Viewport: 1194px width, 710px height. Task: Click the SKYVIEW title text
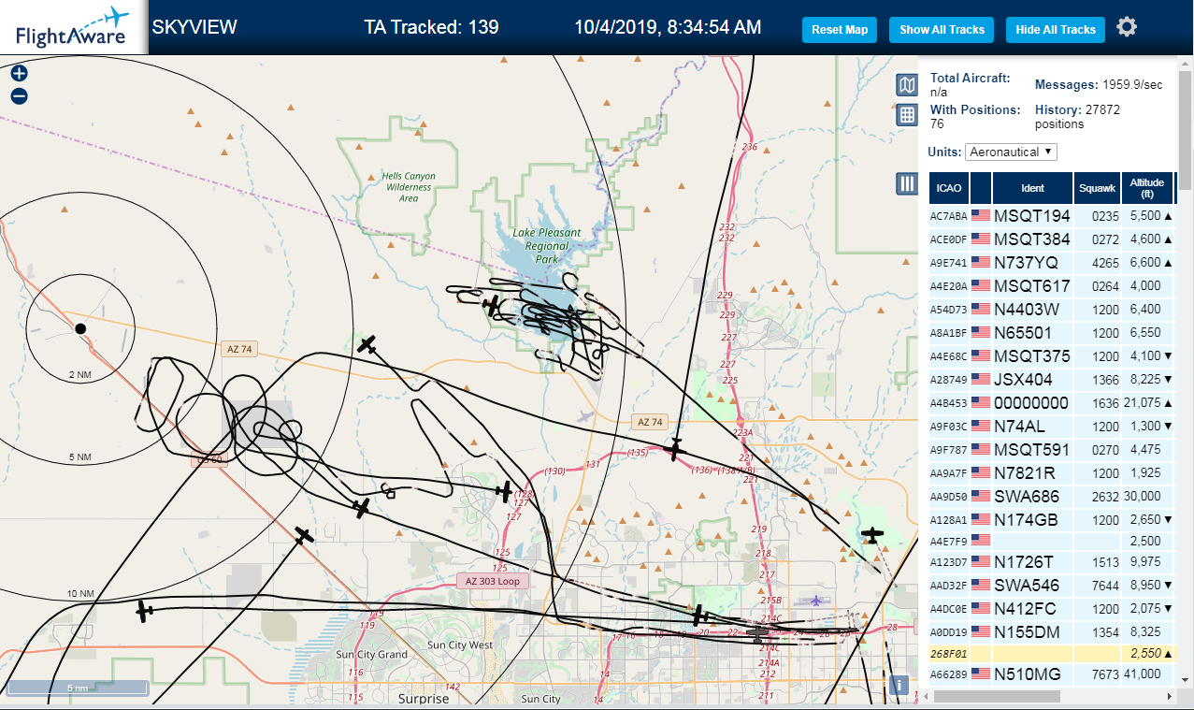coord(194,26)
